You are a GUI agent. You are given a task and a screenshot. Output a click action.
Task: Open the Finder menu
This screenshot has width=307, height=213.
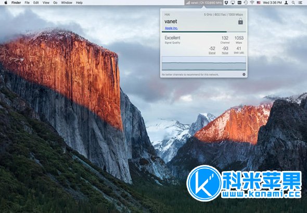click(16, 3)
